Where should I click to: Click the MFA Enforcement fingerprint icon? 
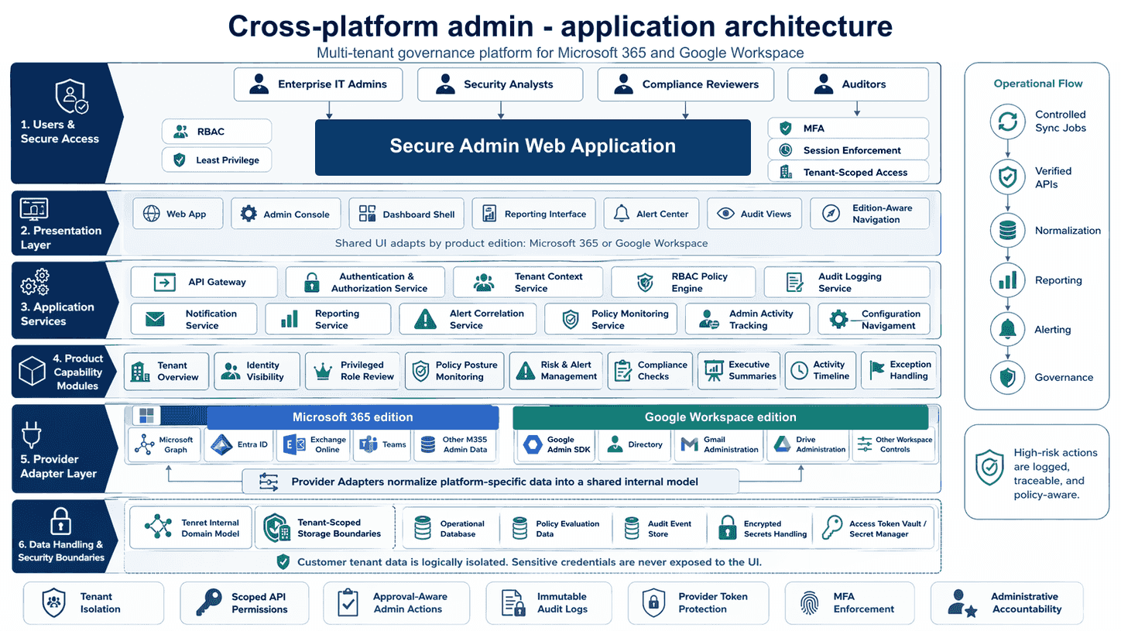point(810,603)
